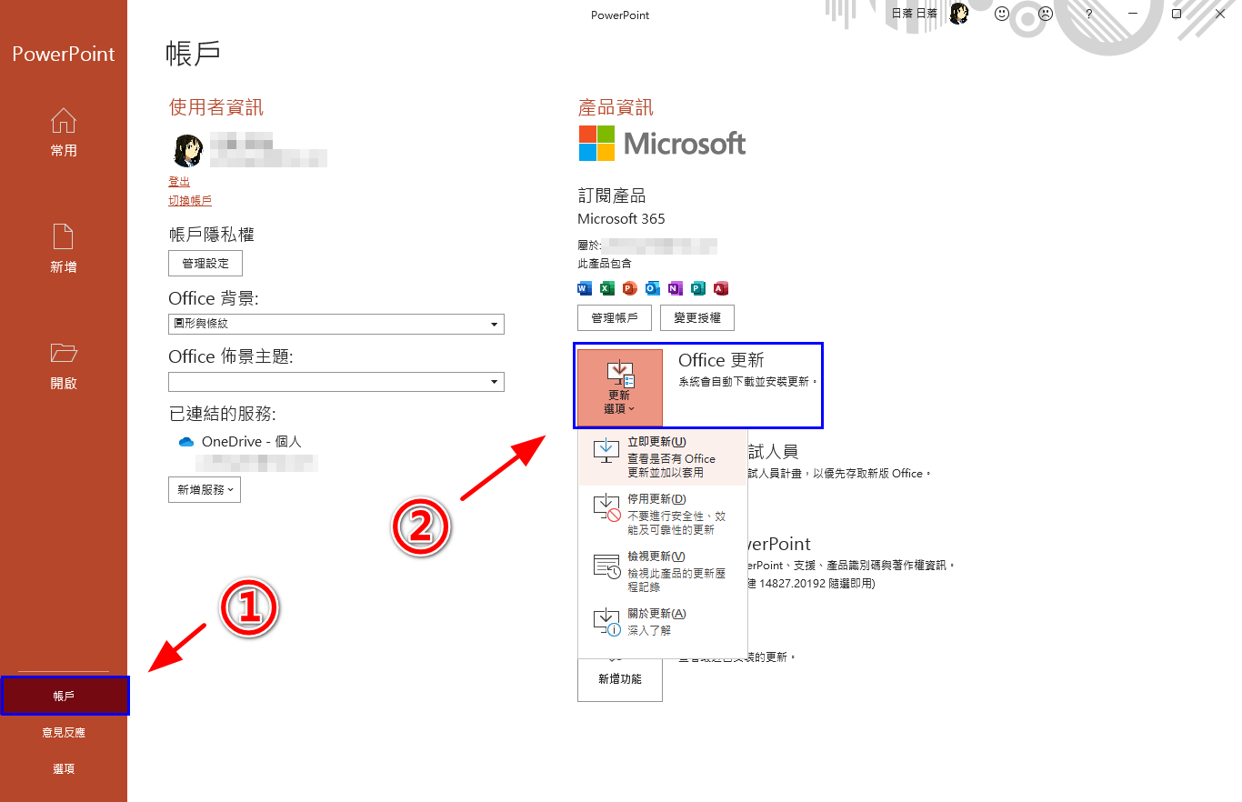Click the Word app icon
This screenshot has height=802, width=1242.
point(585,289)
